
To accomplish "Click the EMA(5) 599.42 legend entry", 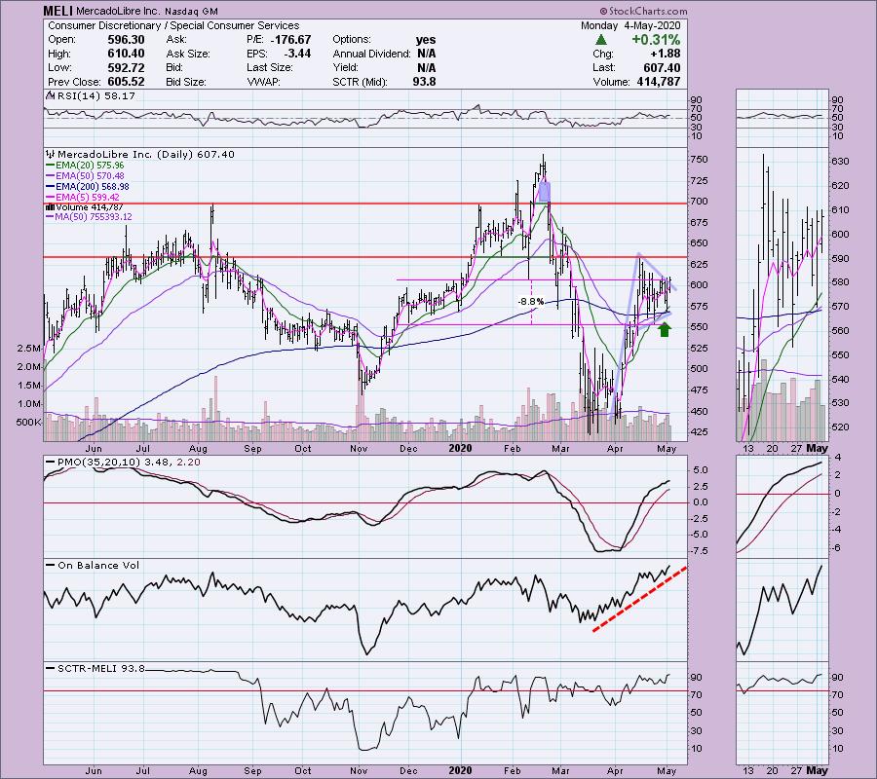I will tap(88, 198).
